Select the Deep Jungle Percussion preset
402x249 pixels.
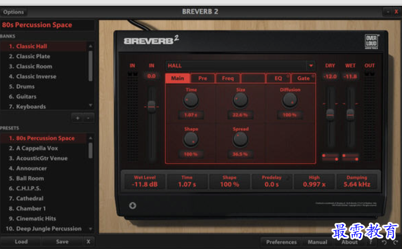(44, 229)
